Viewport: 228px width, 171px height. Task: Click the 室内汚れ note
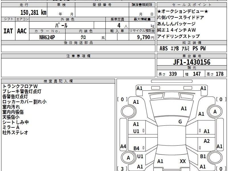(11, 107)
